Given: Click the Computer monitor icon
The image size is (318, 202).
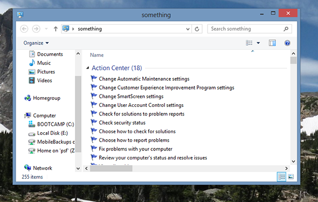Looking at the screenshot, I should [x=27, y=116].
